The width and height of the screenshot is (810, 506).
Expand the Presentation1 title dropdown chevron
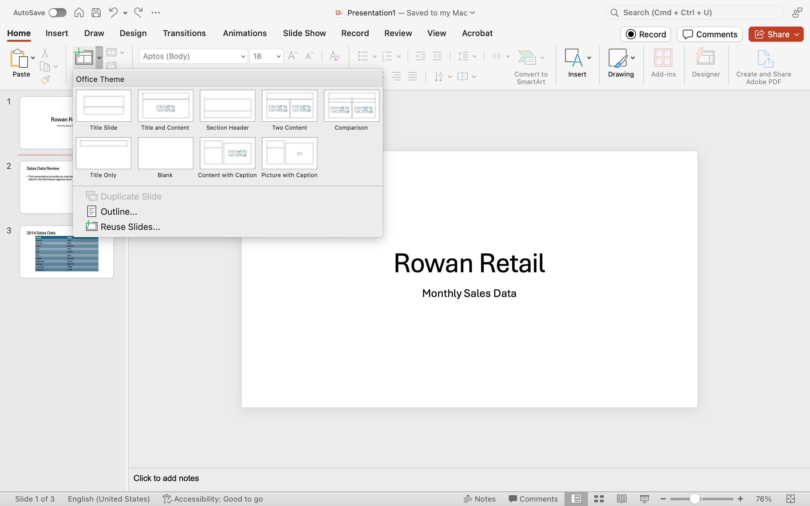click(472, 13)
